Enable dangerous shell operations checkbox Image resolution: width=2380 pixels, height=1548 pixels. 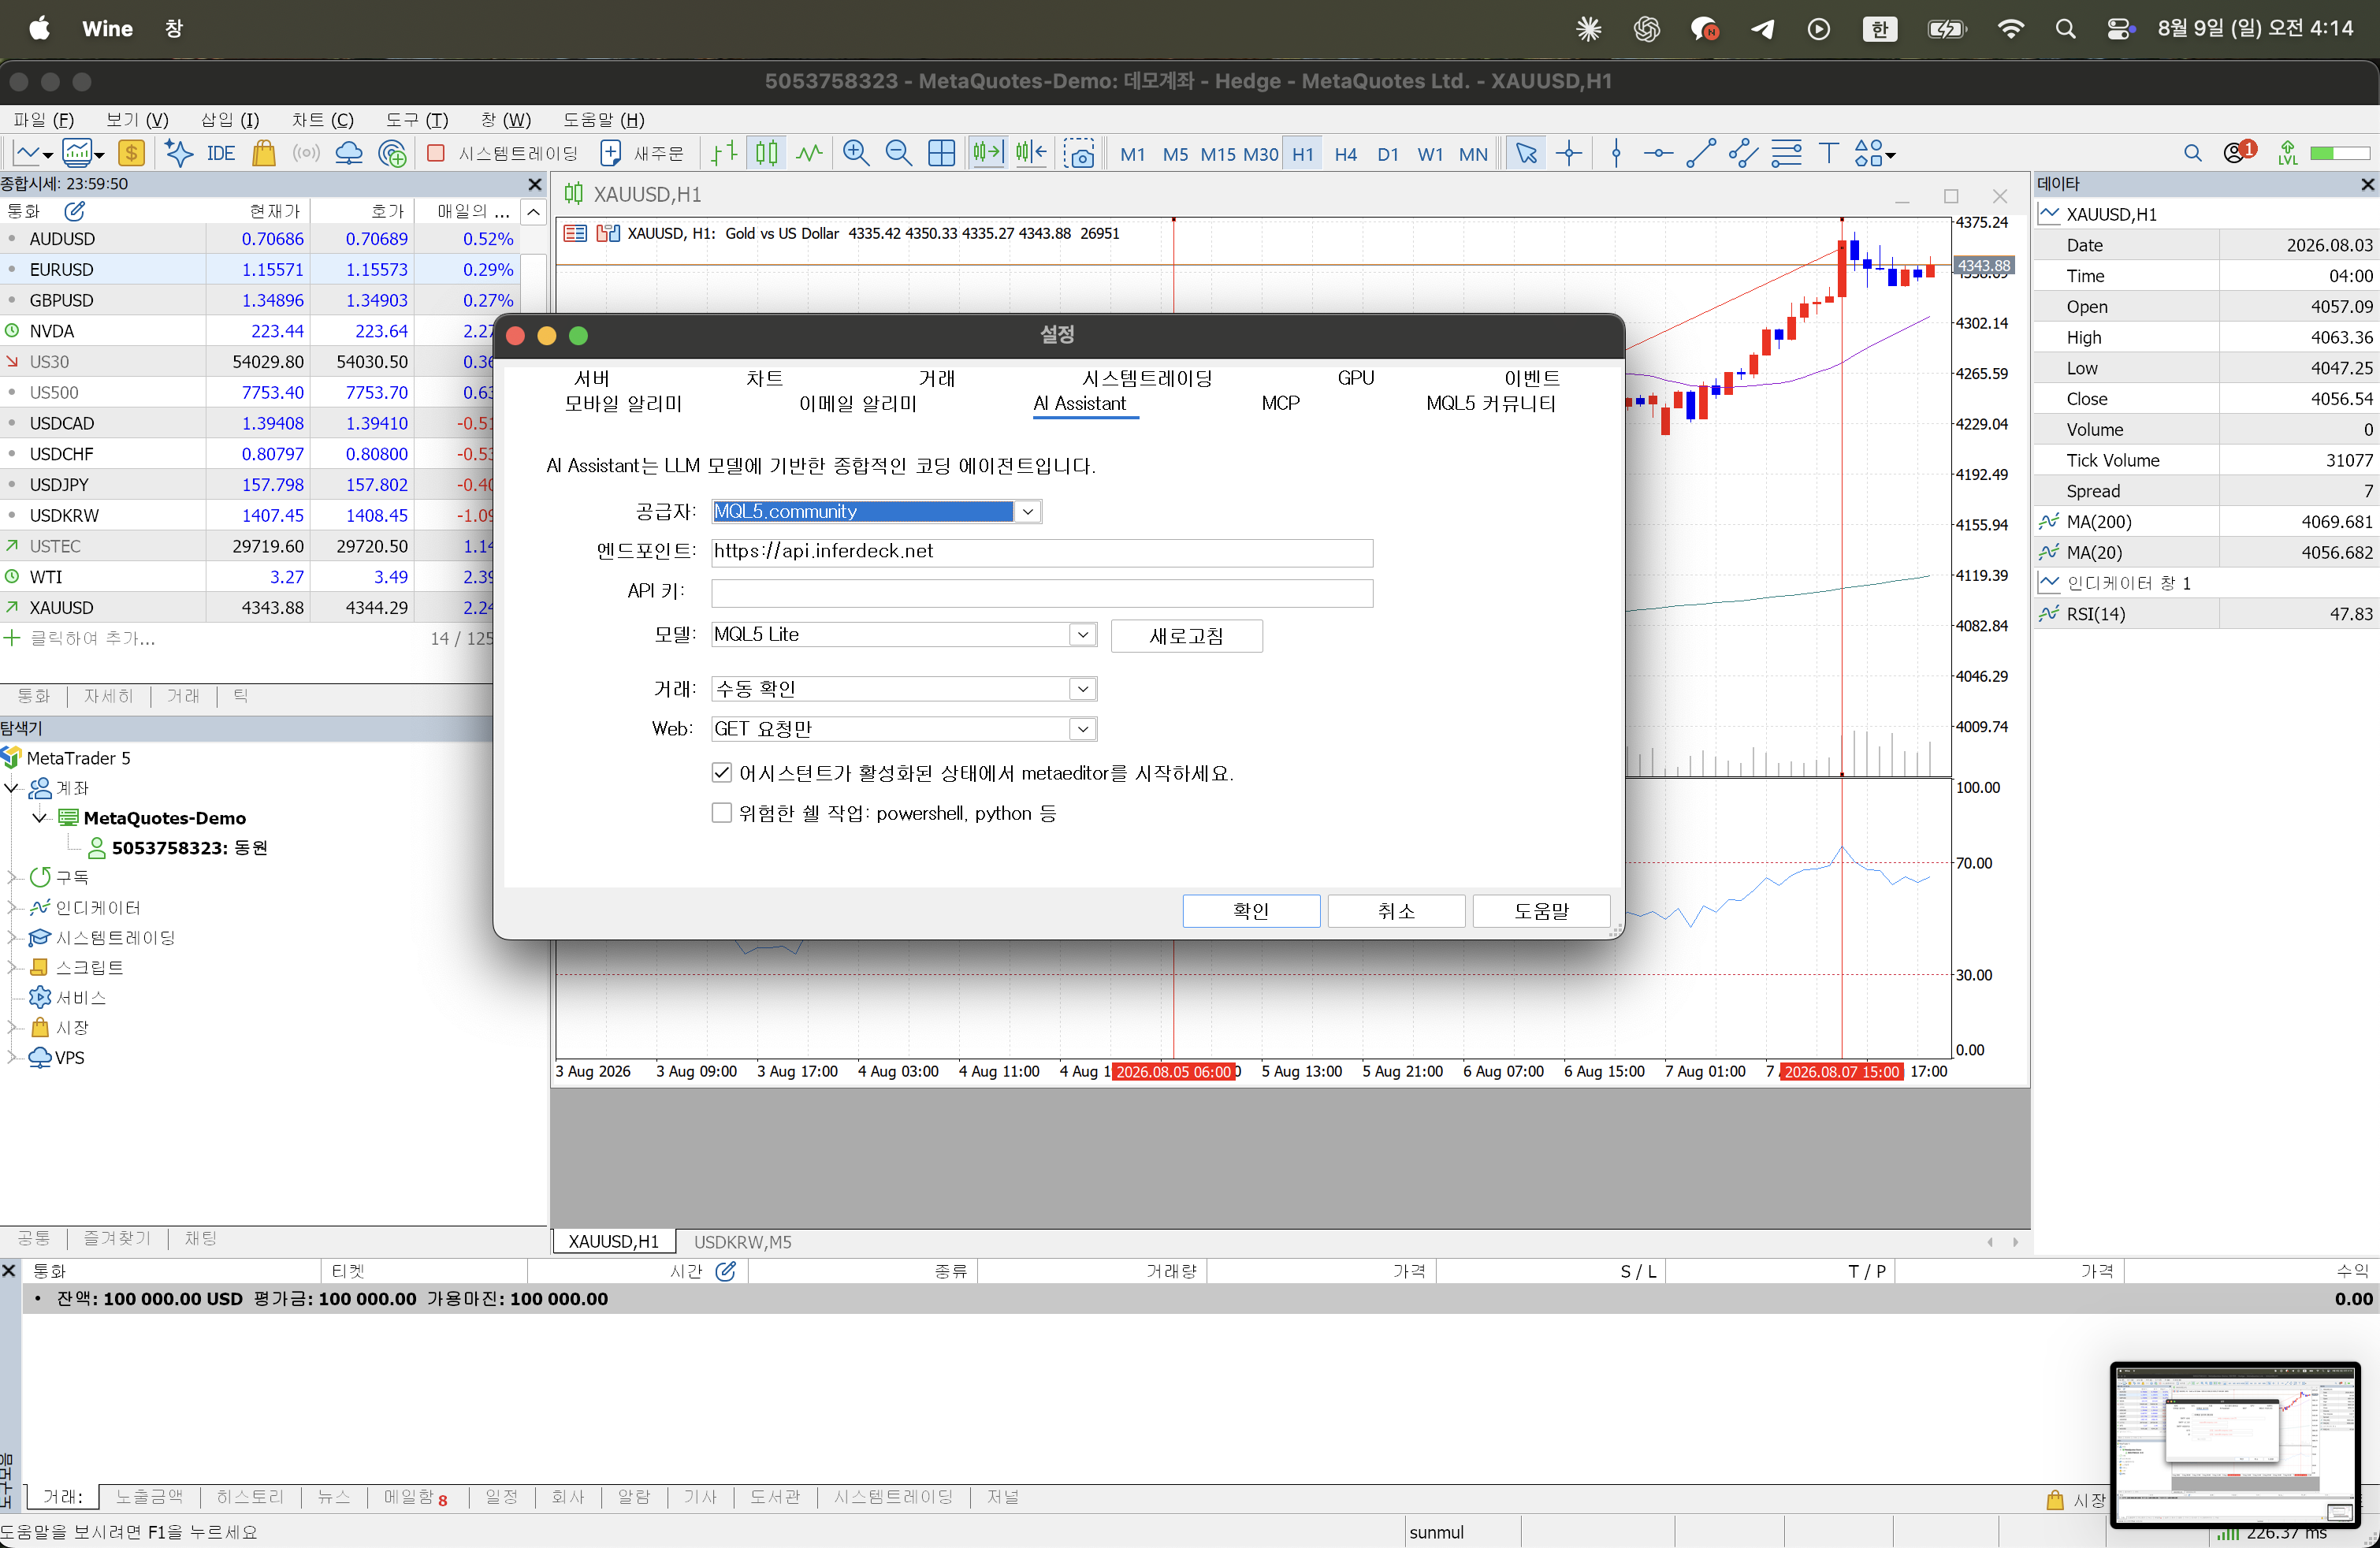coord(722,813)
